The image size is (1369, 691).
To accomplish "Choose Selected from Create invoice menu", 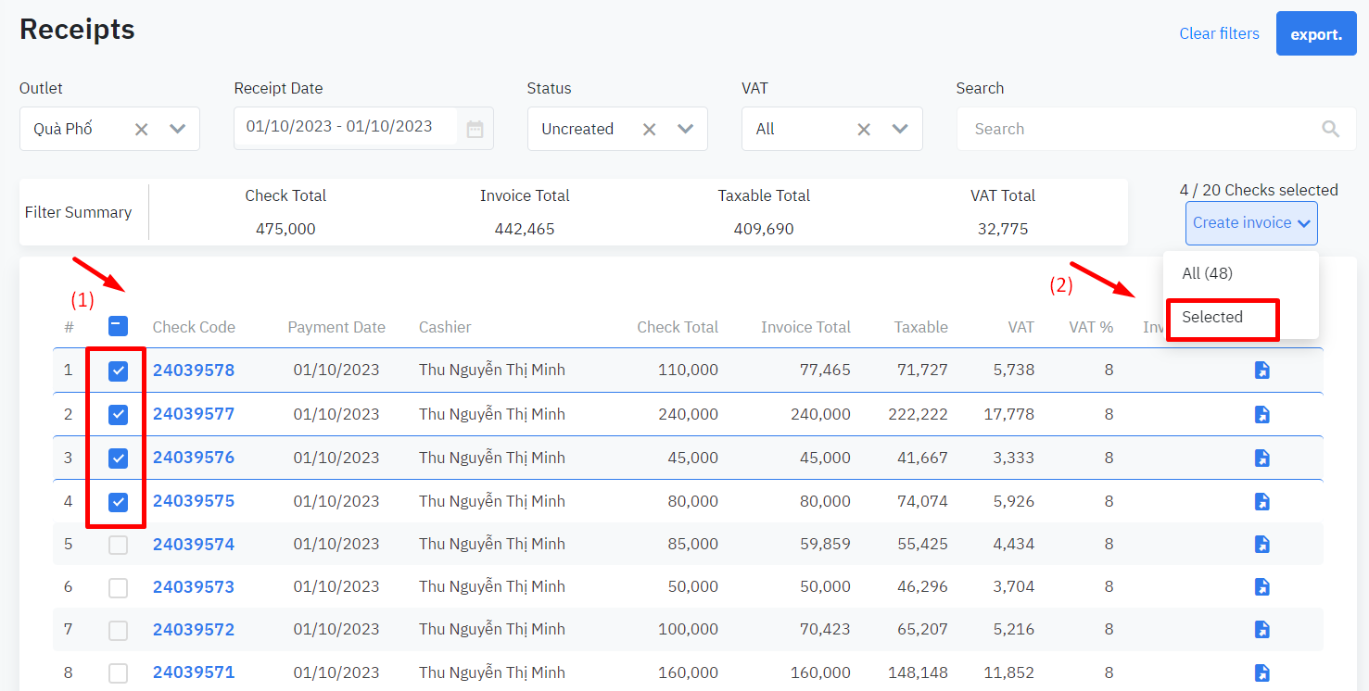I will (1212, 317).
